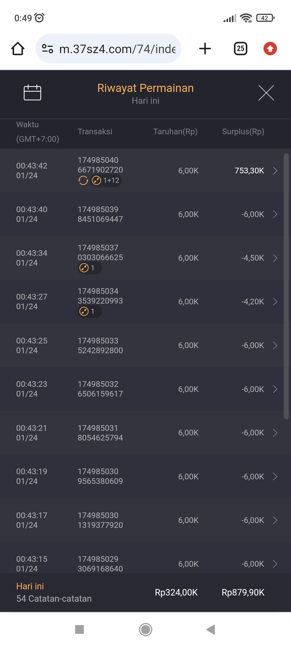Tap the red browser update icon
Screen dimensions: 291x647
click(x=270, y=49)
